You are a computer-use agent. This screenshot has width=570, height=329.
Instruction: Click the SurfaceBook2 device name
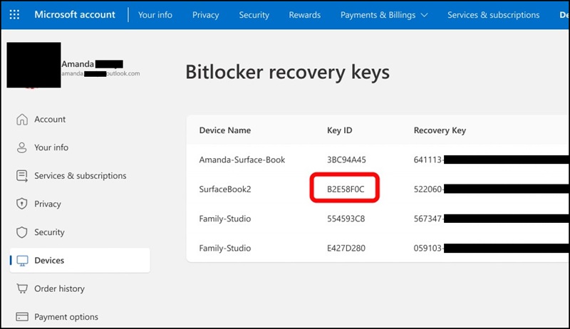click(225, 189)
